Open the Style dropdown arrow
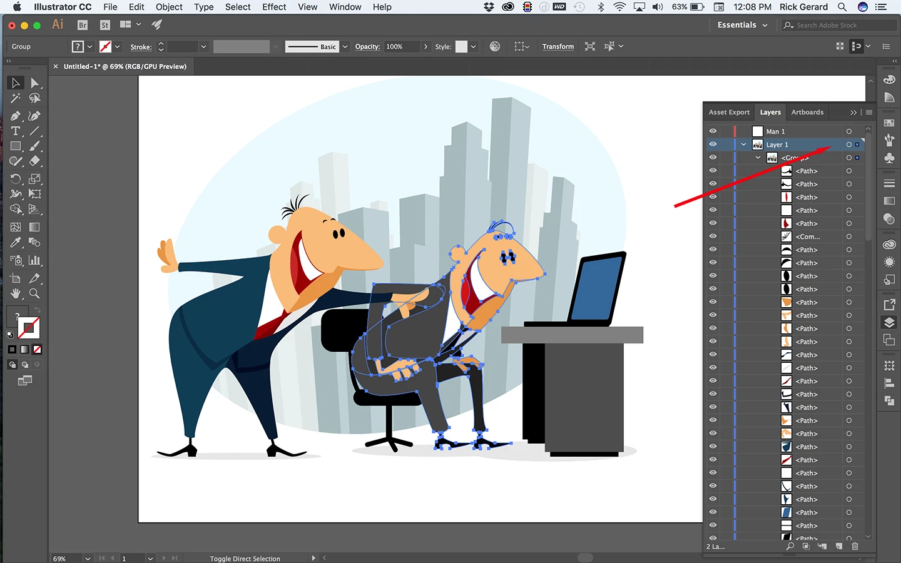 point(474,46)
